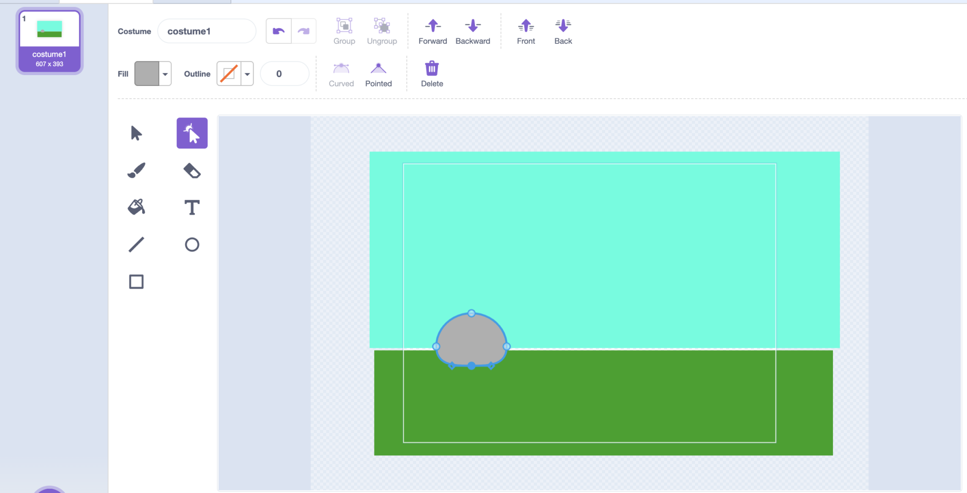Make the selected point Curved

point(341,73)
